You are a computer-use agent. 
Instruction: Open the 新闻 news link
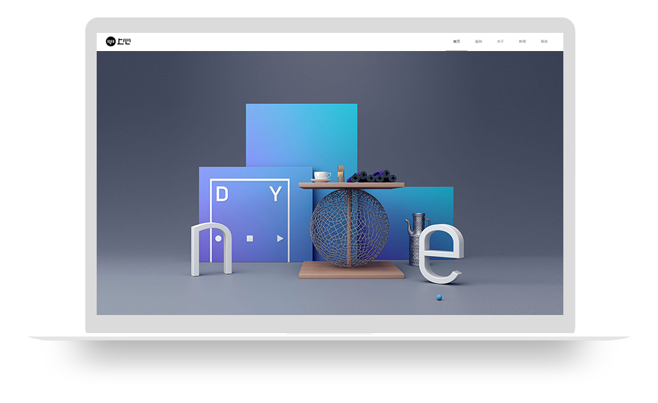(x=522, y=42)
